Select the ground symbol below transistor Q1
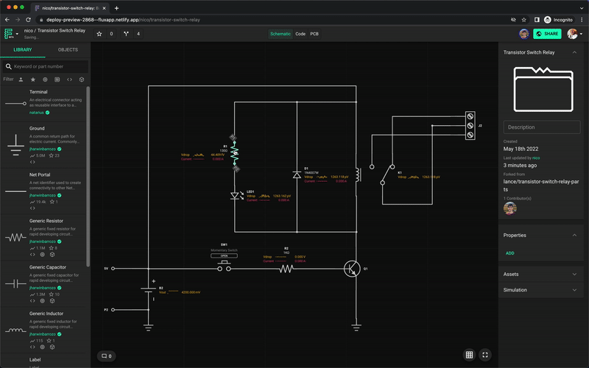This screenshot has height=368, width=589. point(356,328)
